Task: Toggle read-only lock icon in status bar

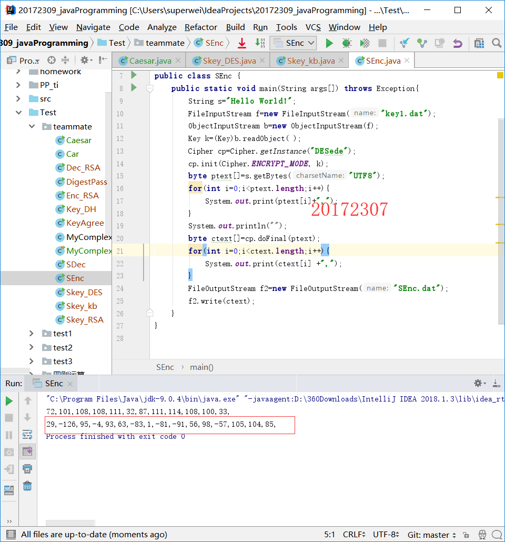Action: point(466,535)
